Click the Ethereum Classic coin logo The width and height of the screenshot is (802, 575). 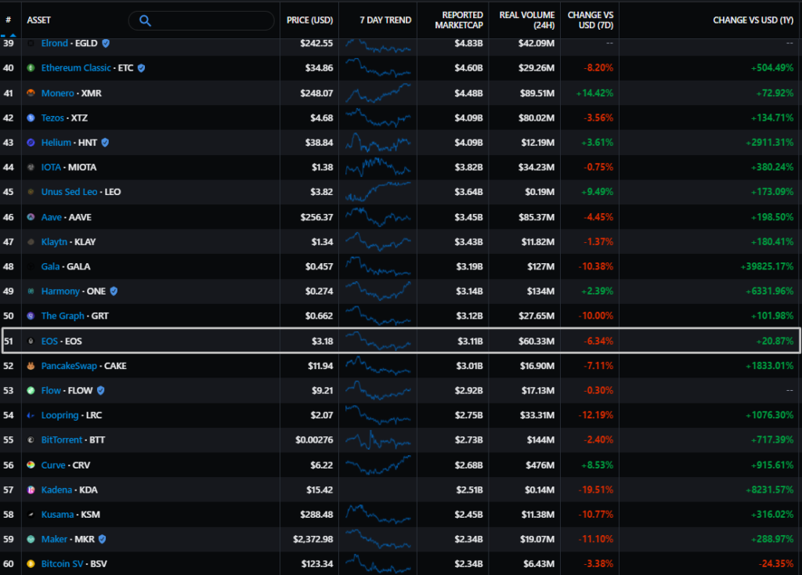click(x=31, y=68)
